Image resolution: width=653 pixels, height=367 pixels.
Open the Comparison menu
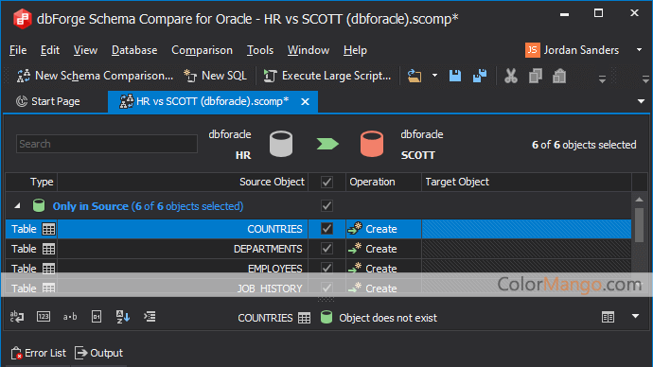click(202, 50)
